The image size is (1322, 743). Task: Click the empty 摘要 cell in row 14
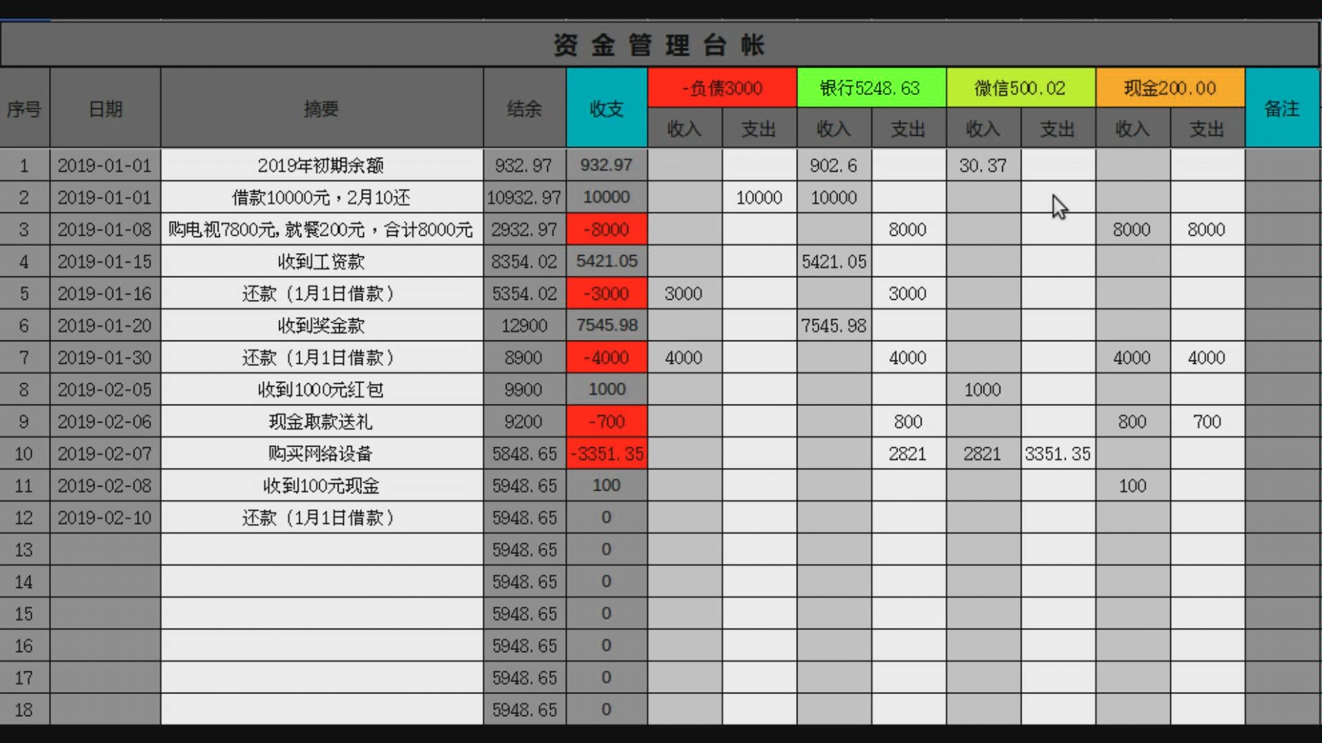click(322, 582)
